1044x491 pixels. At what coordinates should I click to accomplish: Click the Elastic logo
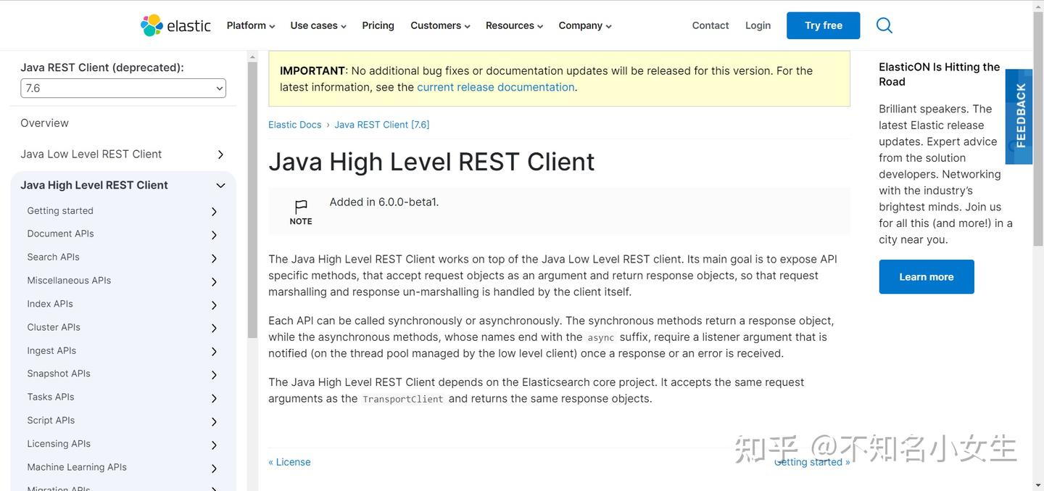[175, 25]
